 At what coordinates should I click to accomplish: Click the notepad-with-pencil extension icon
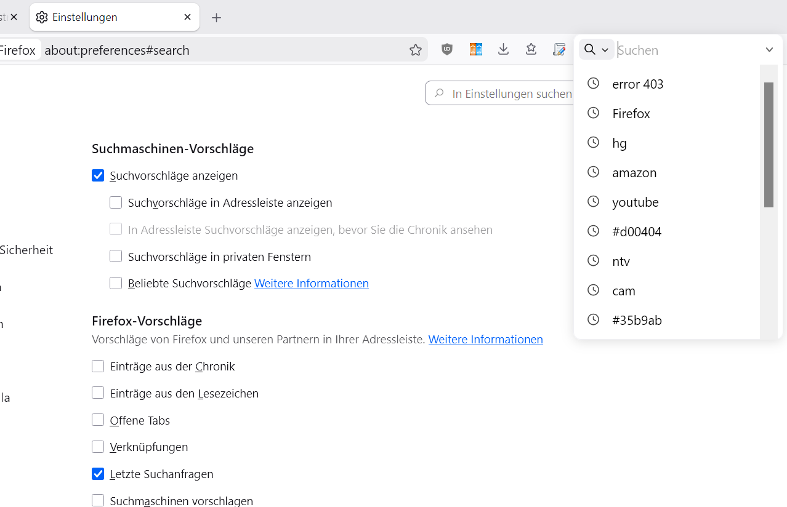point(559,50)
